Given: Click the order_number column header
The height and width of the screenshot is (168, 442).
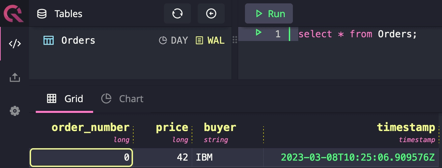Looking at the screenshot, I should [x=90, y=128].
